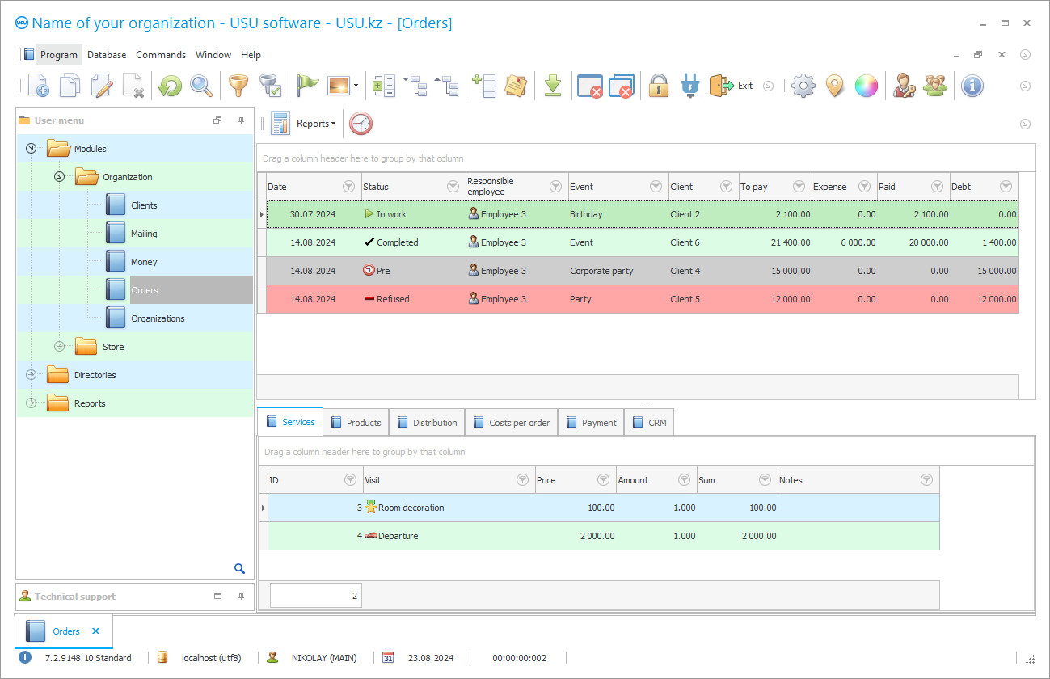The width and height of the screenshot is (1050, 679).
Task: Open the Commands menu
Action: [161, 54]
